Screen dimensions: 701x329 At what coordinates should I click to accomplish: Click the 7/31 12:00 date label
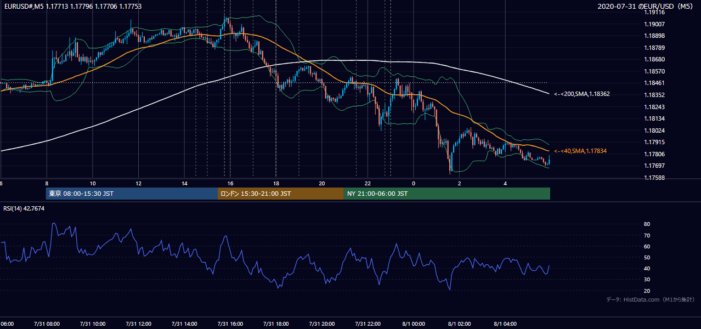tap(138, 324)
